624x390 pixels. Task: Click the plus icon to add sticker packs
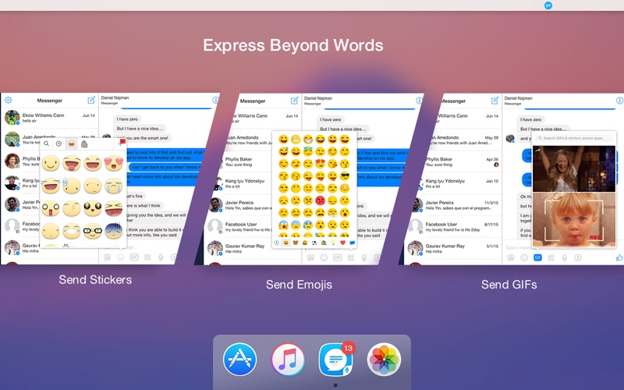pyautogui.click(x=121, y=144)
